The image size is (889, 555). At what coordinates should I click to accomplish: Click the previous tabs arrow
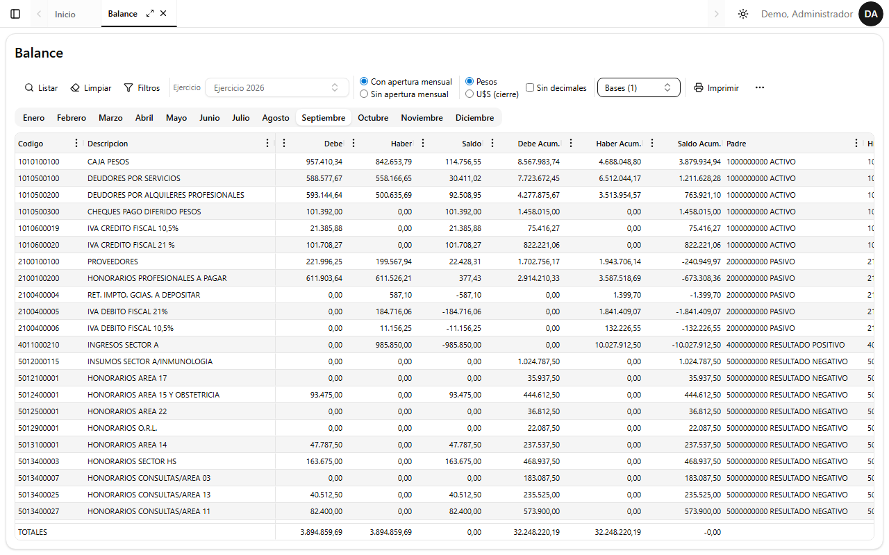(x=39, y=14)
